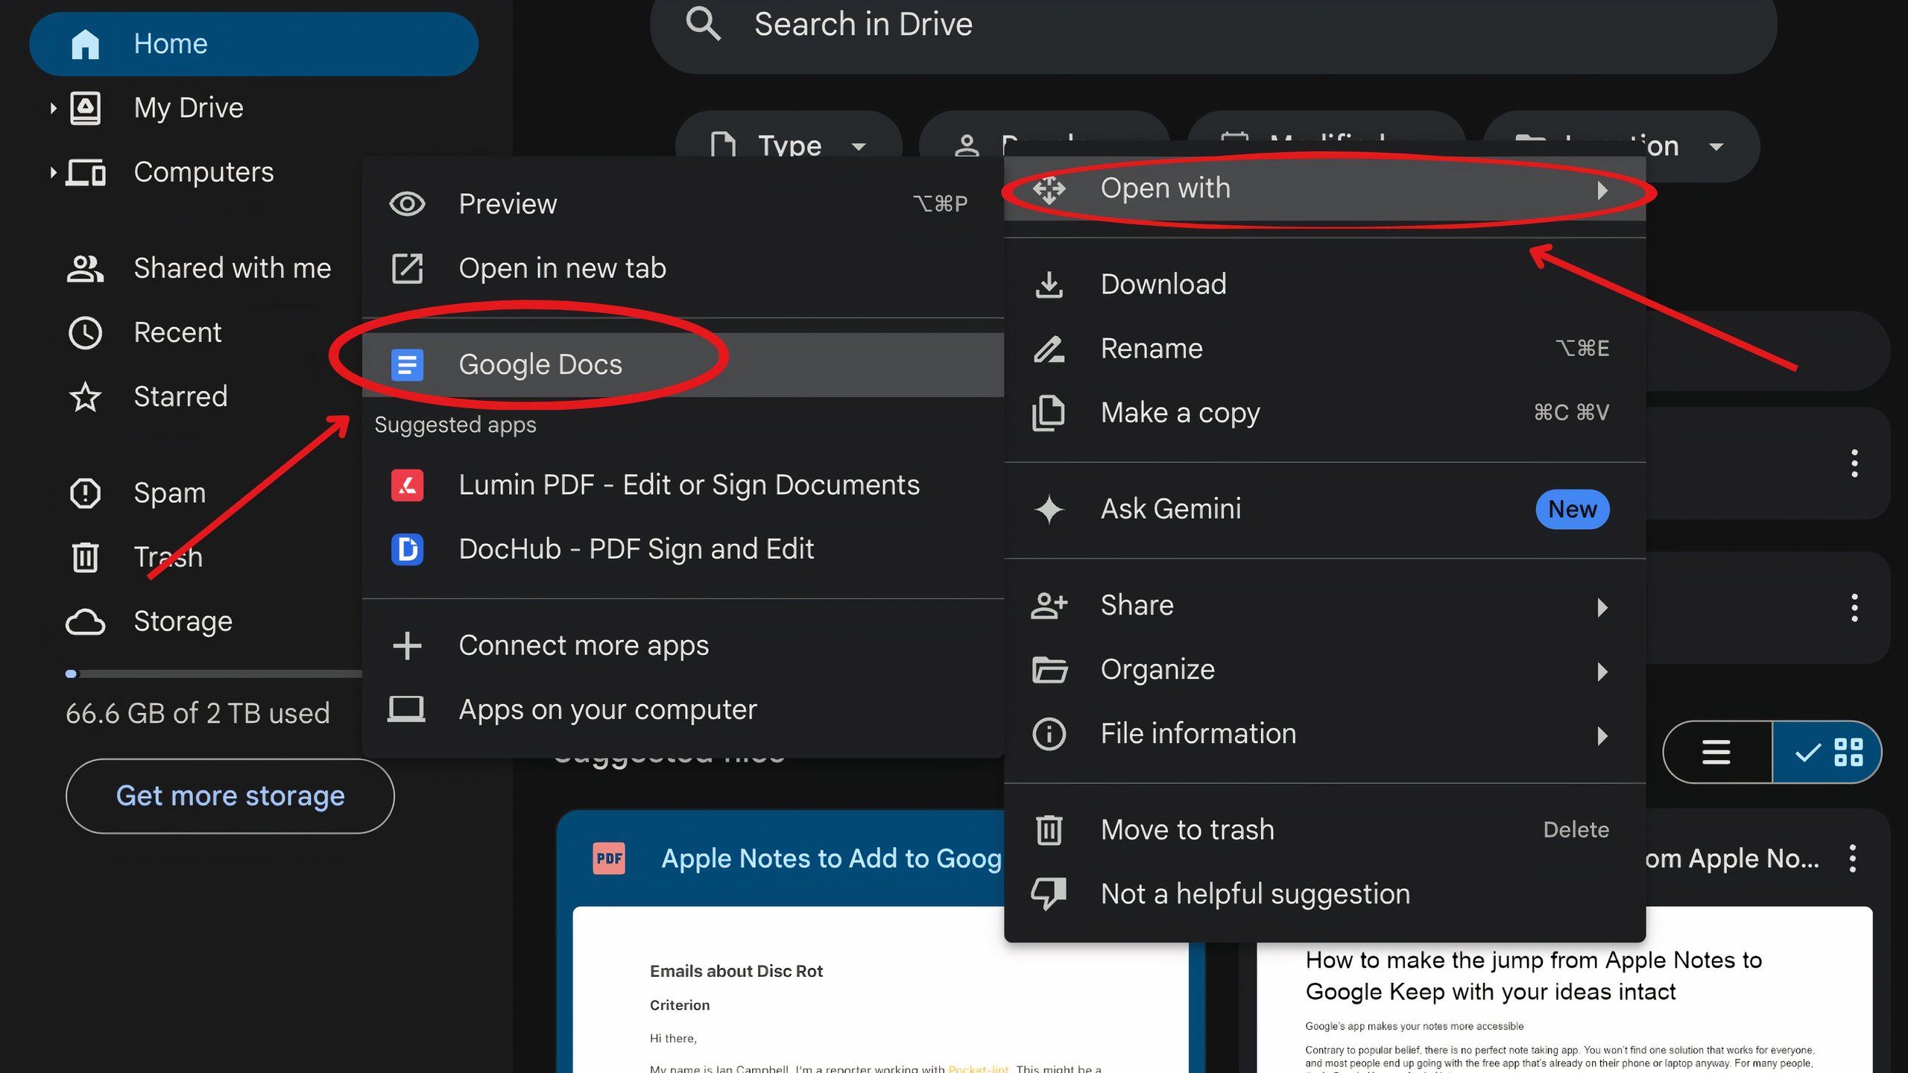
Task: Click the Spam warning icon
Action: click(85, 493)
